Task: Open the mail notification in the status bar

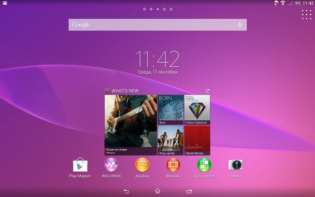Action: pyautogui.click(x=5, y=3)
